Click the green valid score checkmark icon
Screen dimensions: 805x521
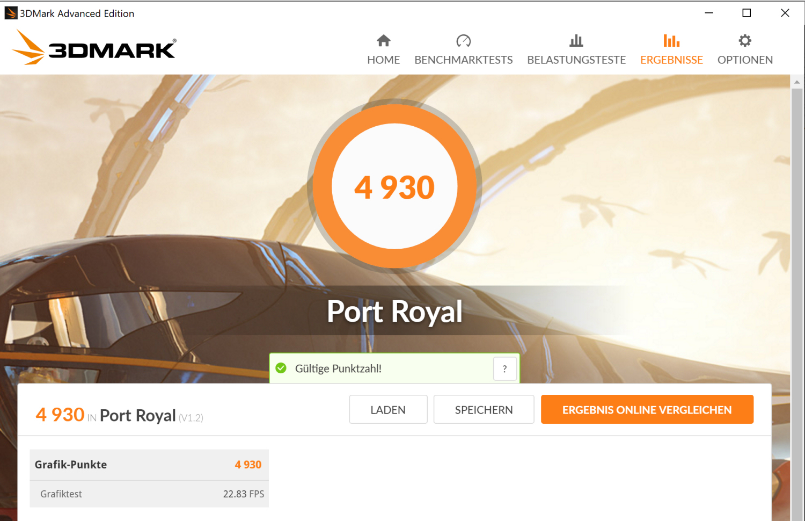tap(281, 368)
